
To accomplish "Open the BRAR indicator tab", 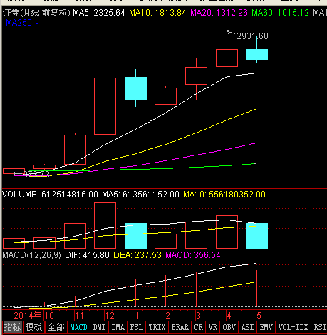I will tap(180, 327).
